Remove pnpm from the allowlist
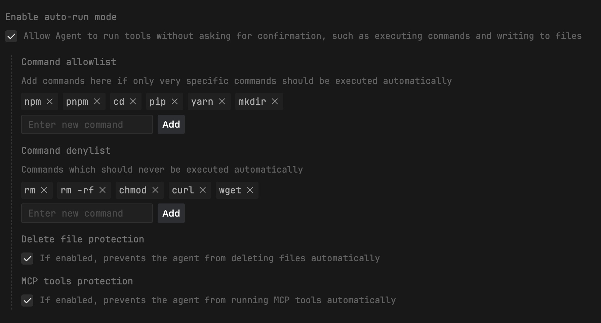This screenshot has width=601, height=323. coord(97,101)
